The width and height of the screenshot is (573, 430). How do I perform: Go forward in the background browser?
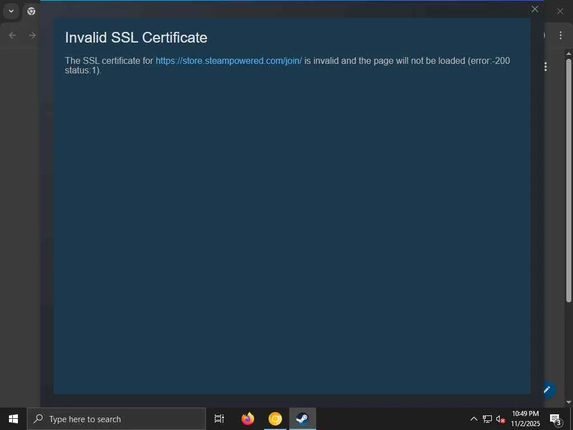point(32,35)
